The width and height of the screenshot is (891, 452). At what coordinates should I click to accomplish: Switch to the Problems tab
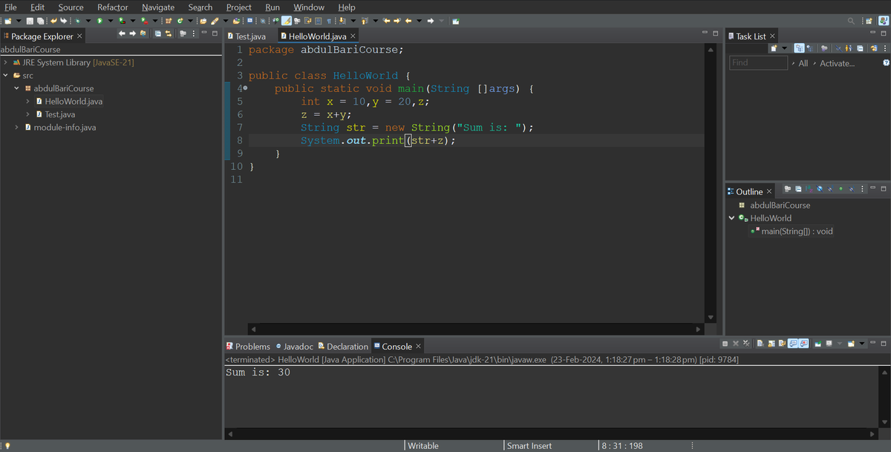coord(249,347)
